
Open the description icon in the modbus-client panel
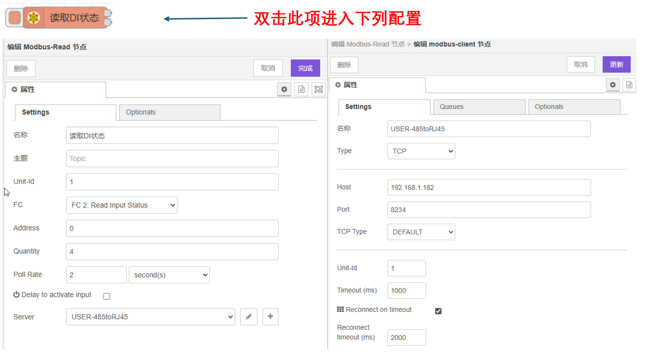click(x=629, y=84)
